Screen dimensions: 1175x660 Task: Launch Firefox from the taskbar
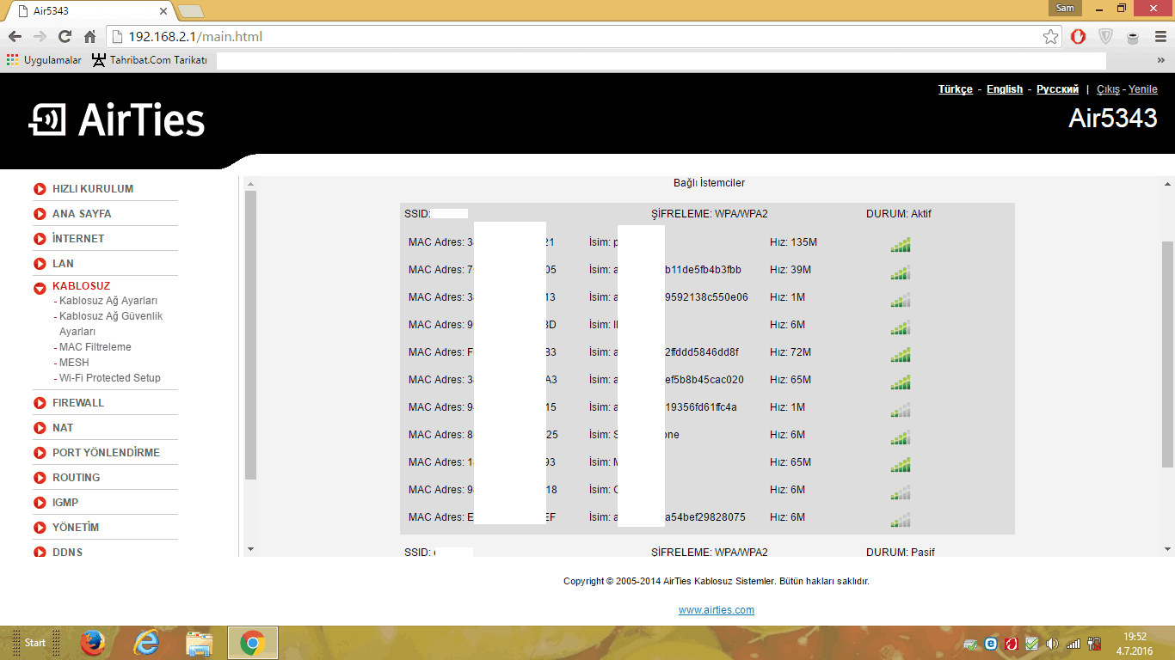tap(93, 643)
